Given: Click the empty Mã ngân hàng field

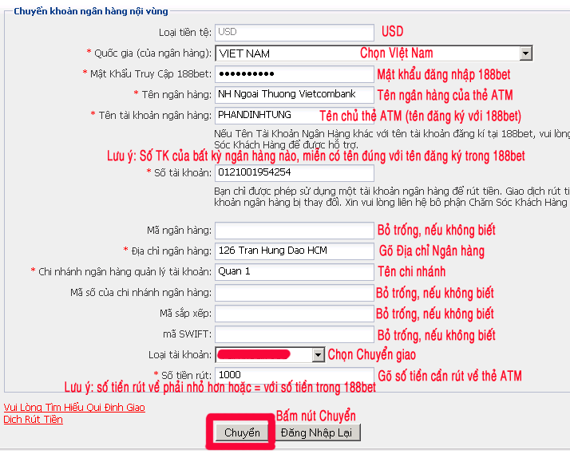Looking at the screenshot, I should [x=295, y=231].
